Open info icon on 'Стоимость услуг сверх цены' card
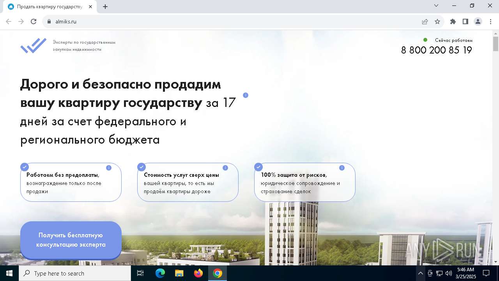 click(225, 168)
